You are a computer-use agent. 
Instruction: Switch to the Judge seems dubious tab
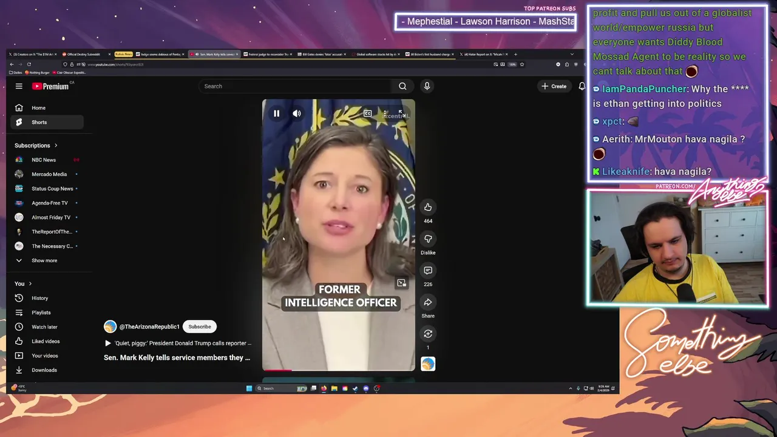(161, 54)
